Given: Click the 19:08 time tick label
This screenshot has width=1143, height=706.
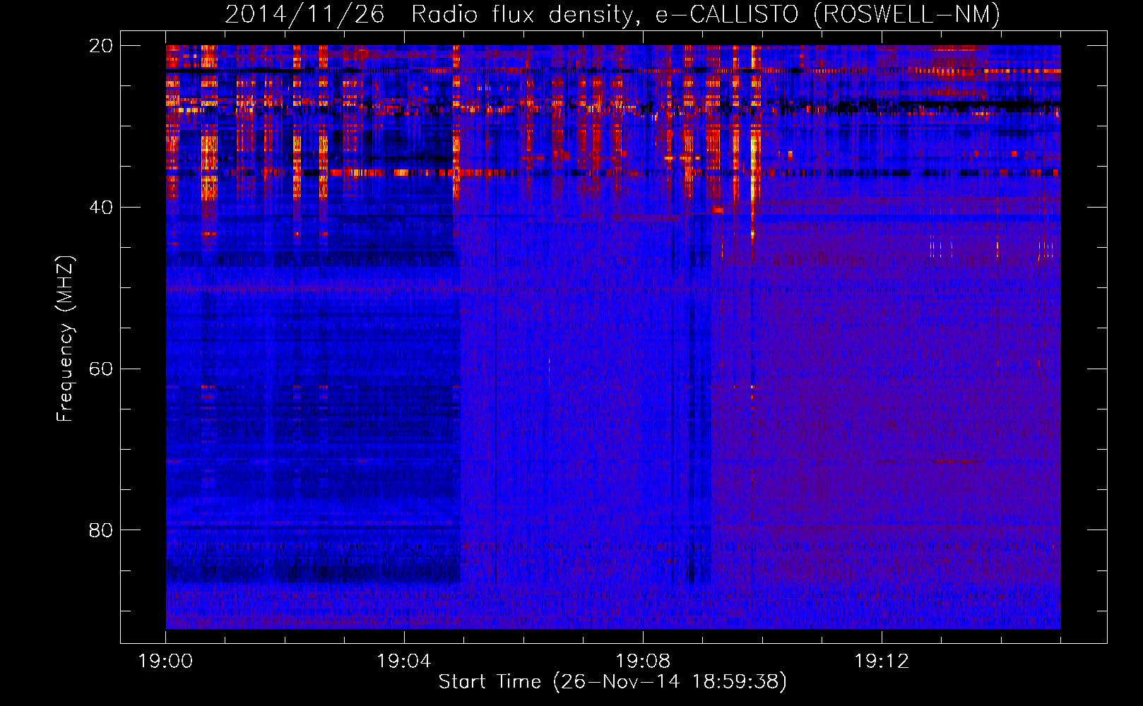Looking at the screenshot, I should pos(643,662).
